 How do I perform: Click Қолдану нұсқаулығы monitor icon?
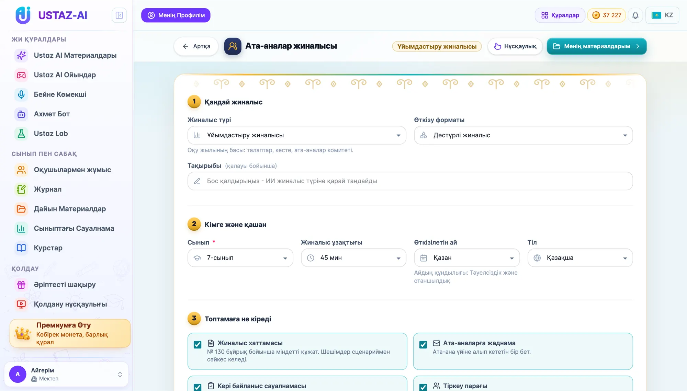[x=21, y=304]
